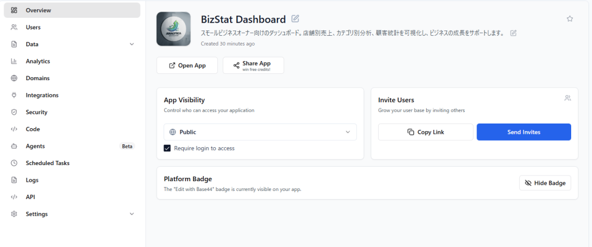Click the Share App button
Viewport: 592px width, 247px height.
pyautogui.click(x=253, y=66)
